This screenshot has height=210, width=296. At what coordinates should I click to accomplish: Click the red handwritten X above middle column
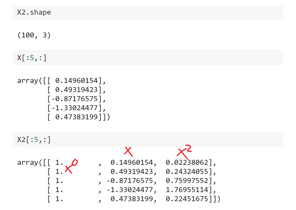click(x=128, y=151)
